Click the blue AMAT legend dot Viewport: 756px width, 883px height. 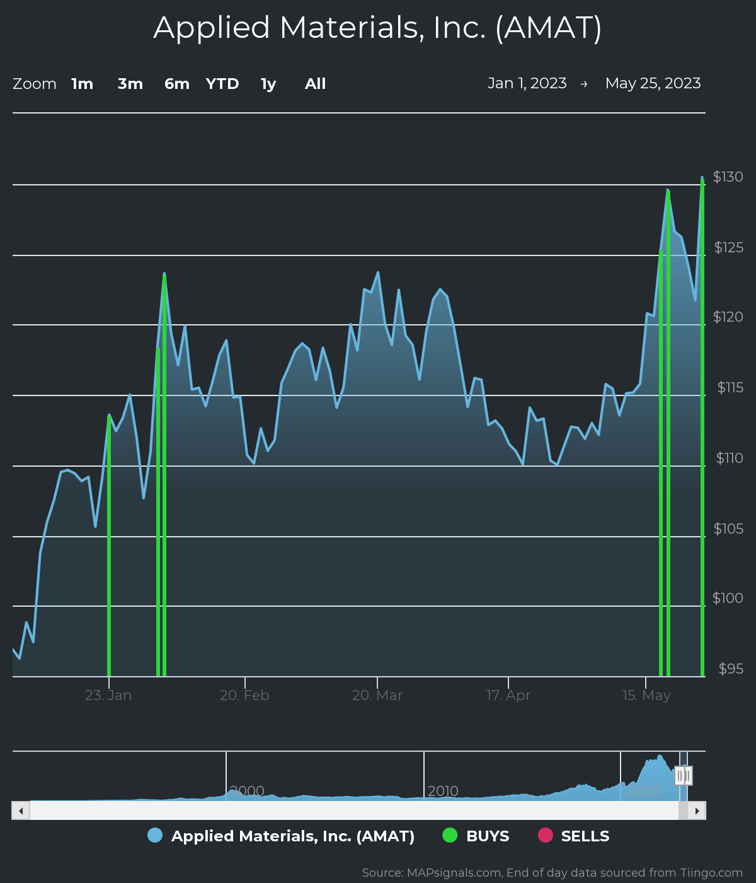click(x=155, y=835)
